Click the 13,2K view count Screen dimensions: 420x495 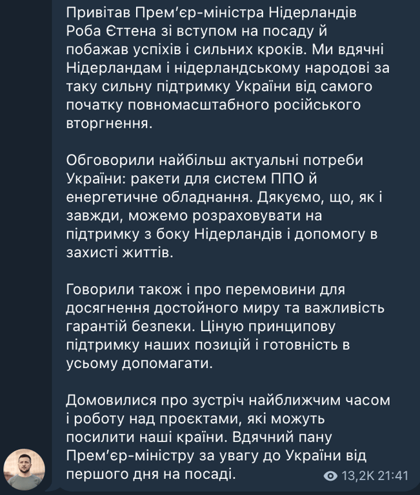[x=355, y=476]
